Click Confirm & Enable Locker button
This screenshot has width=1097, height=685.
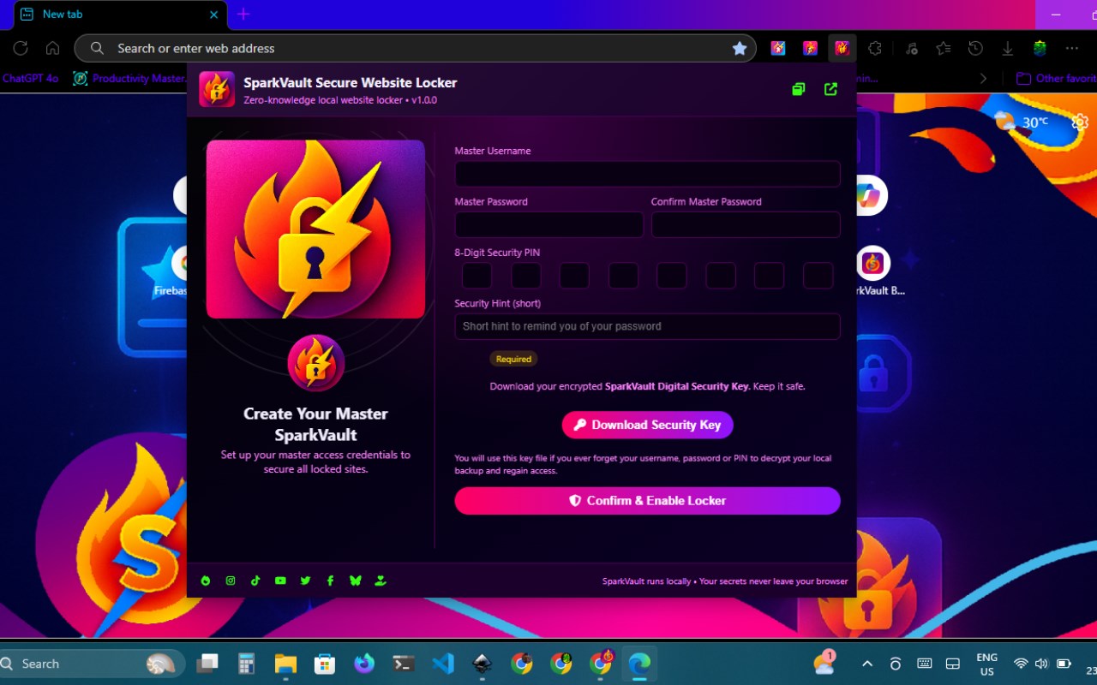point(647,501)
